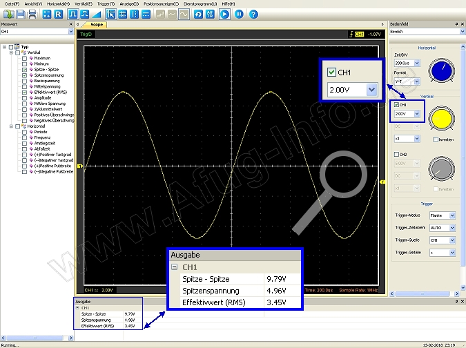Enable the vertical cursors icon
This screenshot has width=466, height=348.
[135, 14]
